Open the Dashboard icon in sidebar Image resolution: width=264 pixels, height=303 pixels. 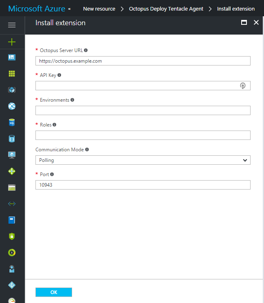click(x=12, y=57)
